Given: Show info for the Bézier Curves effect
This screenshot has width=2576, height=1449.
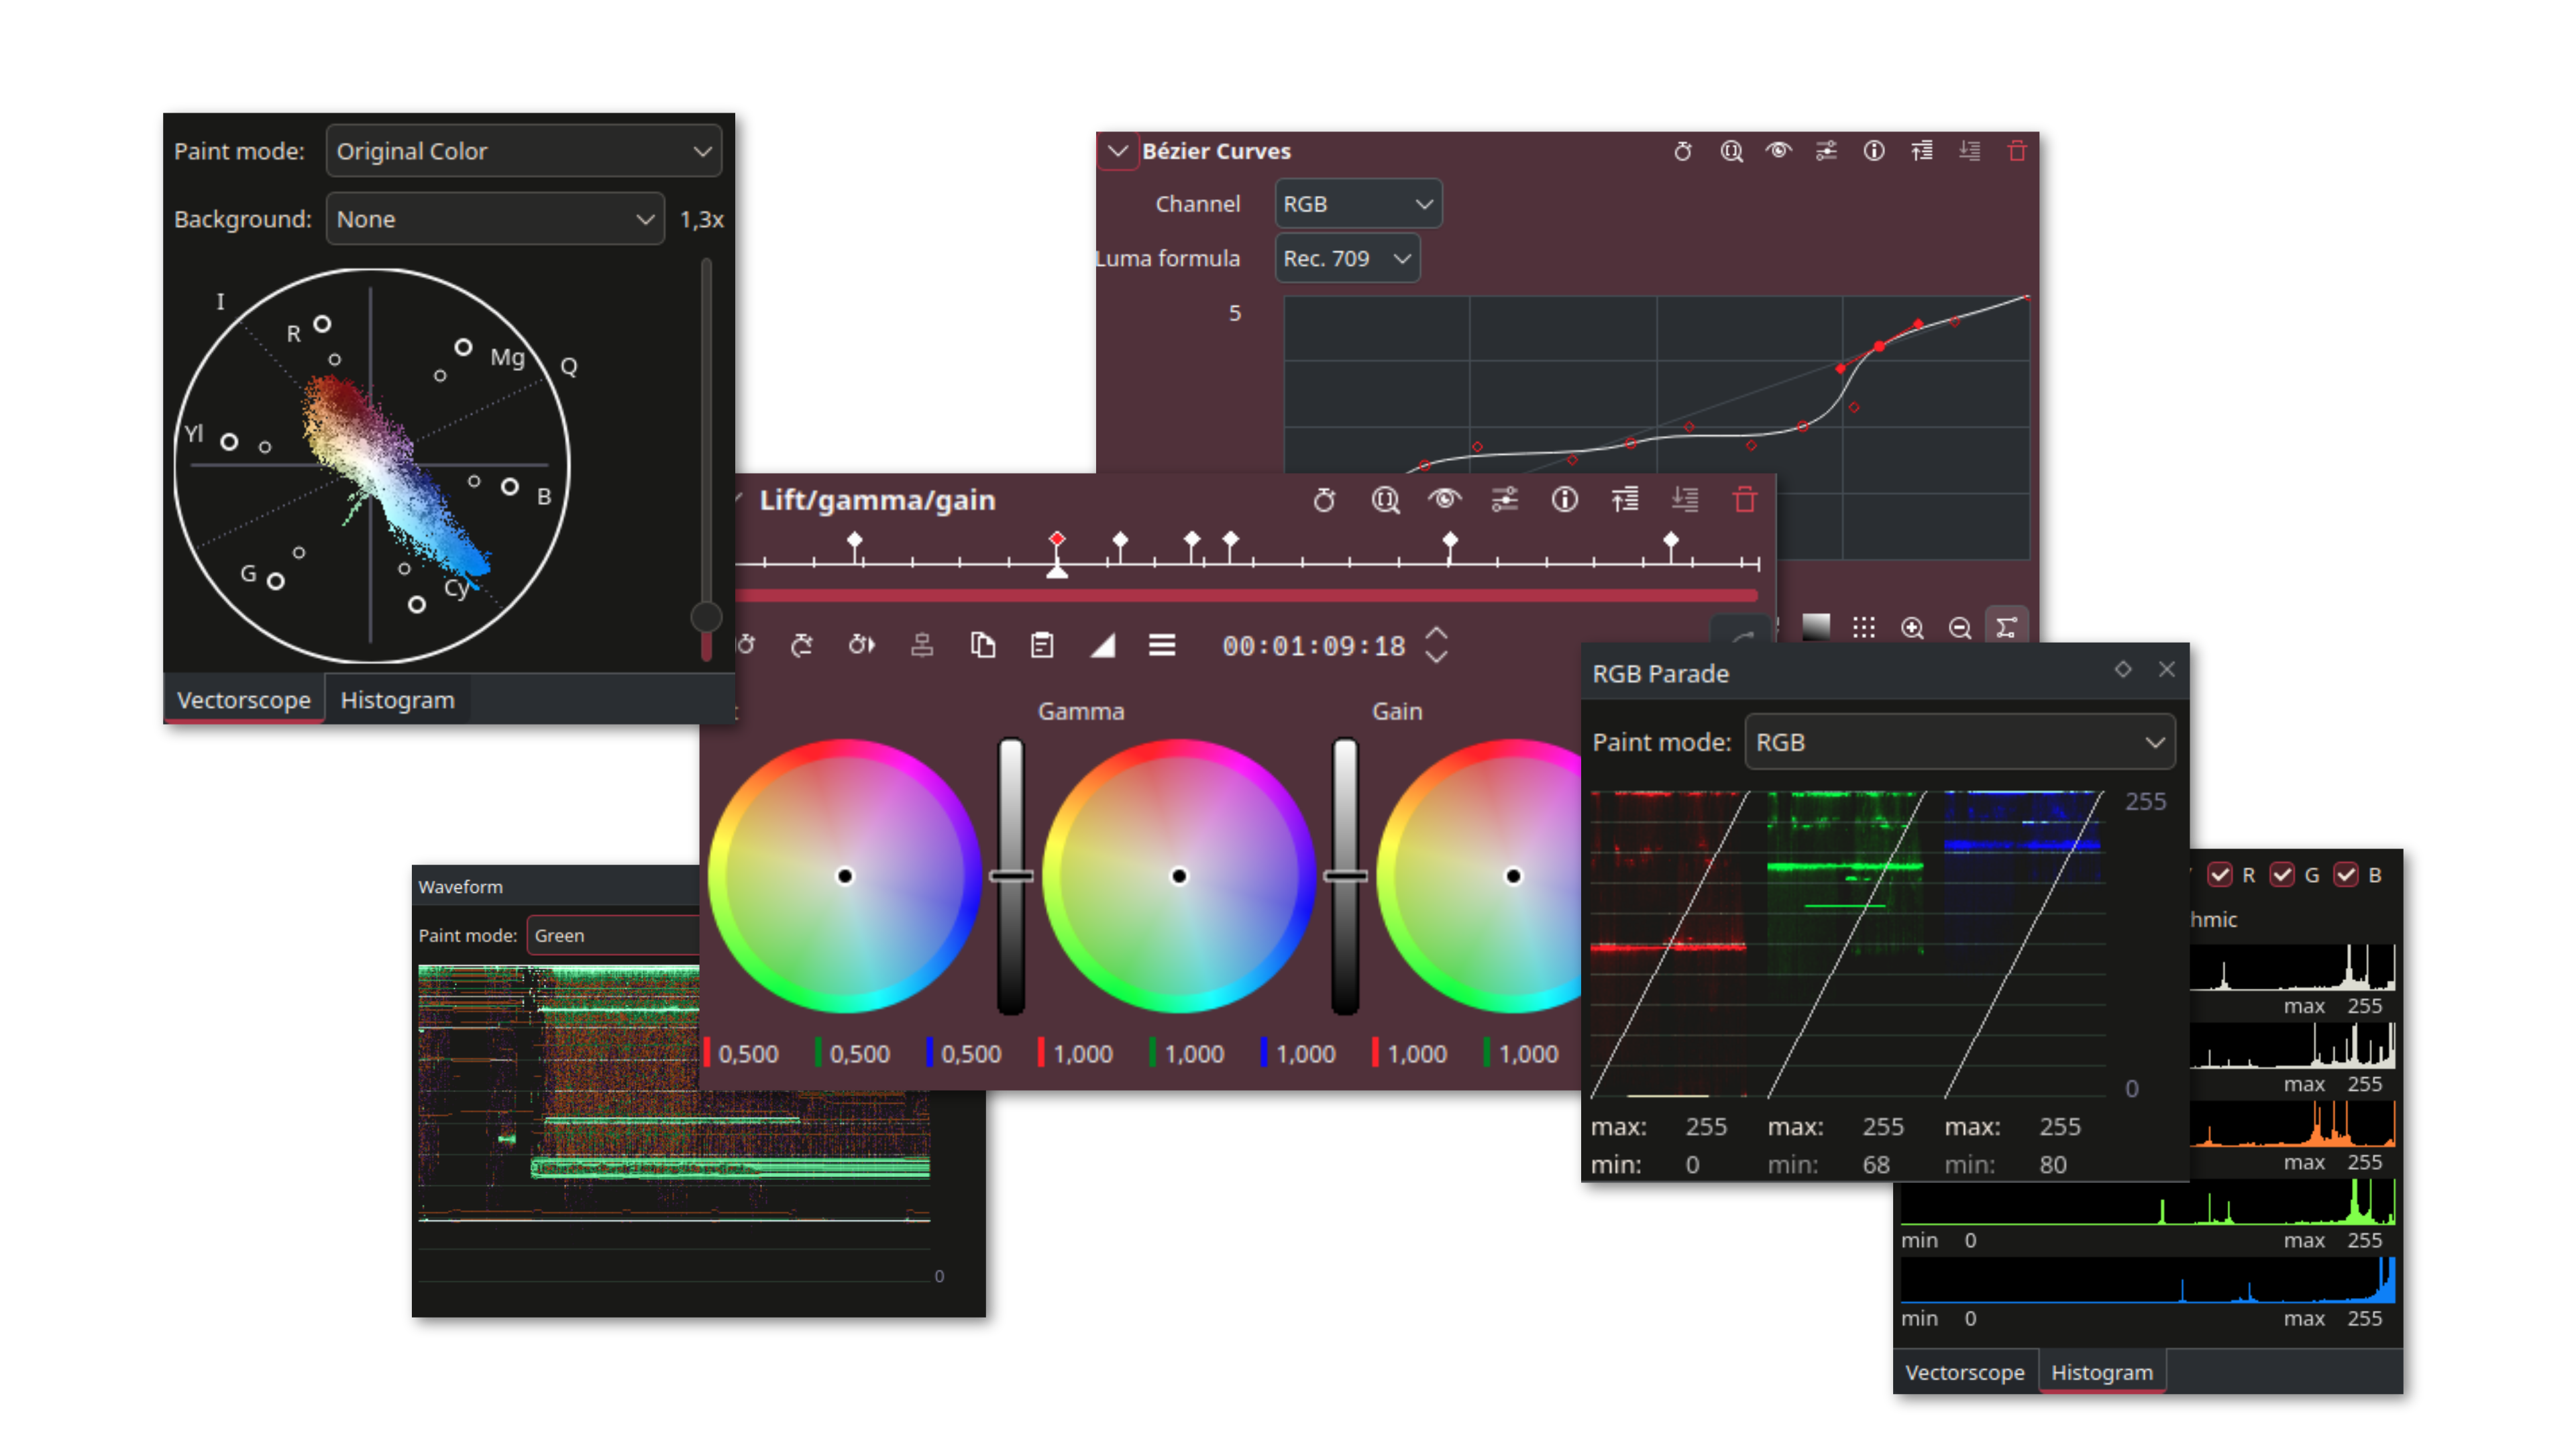Looking at the screenshot, I should pyautogui.click(x=1874, y=151).
